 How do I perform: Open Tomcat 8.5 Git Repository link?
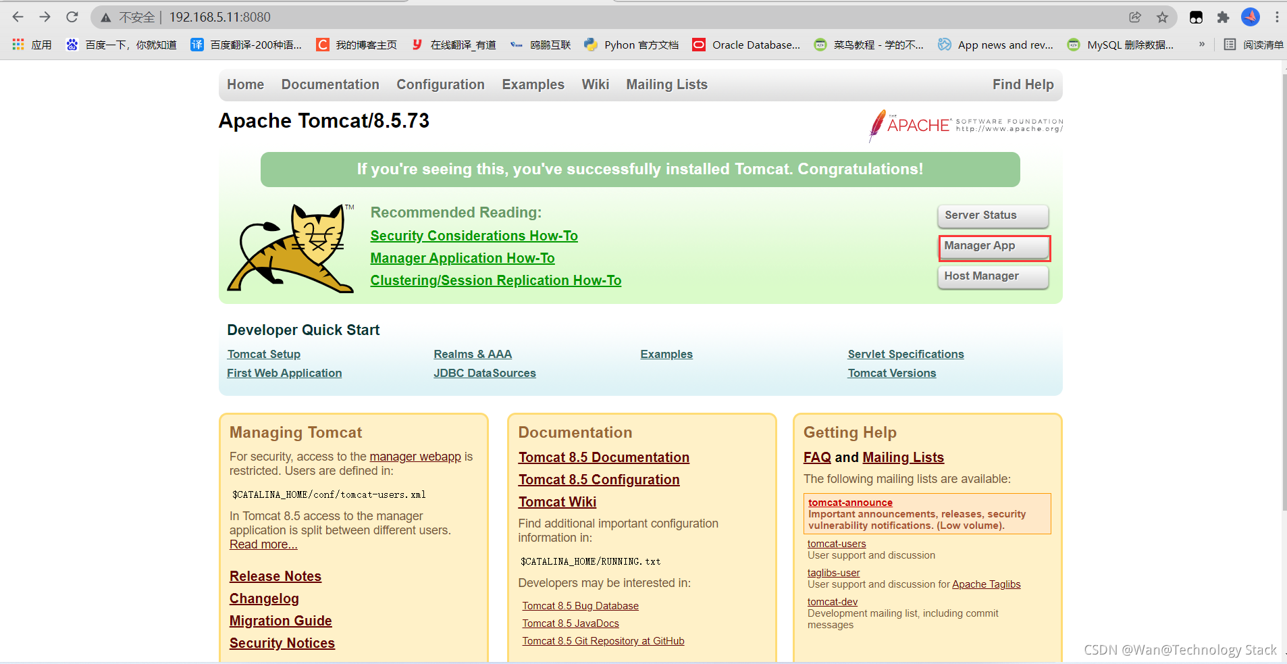pos(604,641)
